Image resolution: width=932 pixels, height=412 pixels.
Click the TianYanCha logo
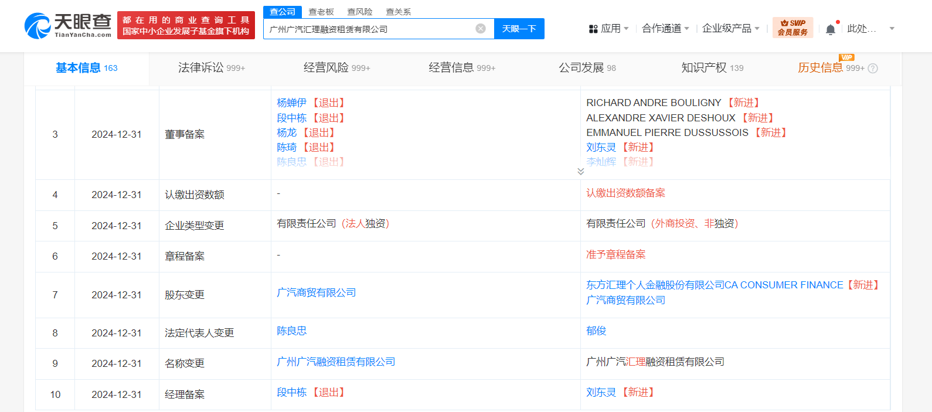[68, 26]
